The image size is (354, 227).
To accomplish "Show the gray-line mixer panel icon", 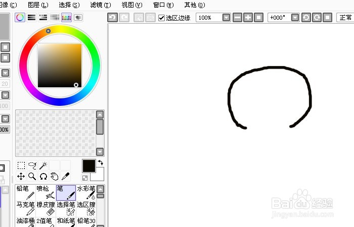I will click(x=55, y=17).
